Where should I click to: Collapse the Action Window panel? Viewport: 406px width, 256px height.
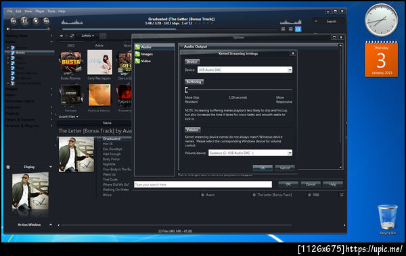point(51,224)
